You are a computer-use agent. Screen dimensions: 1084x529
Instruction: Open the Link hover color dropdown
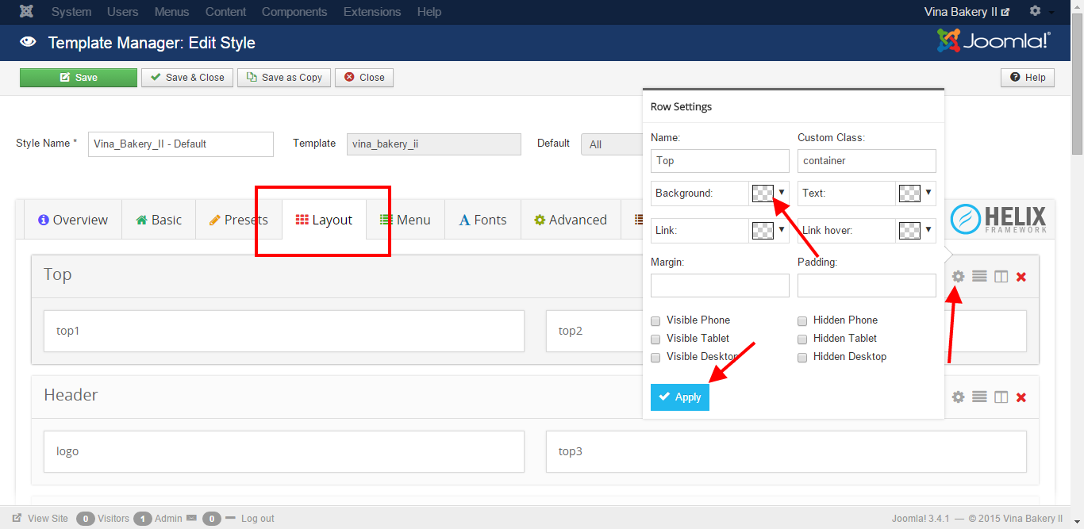(x=927, y=230)
